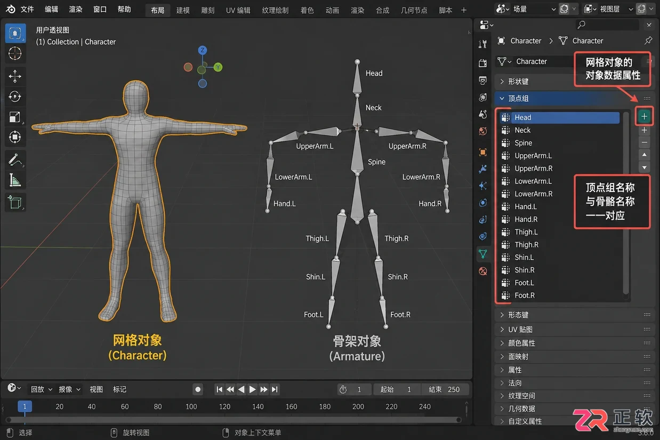Open the Render properties tab

point(483,63)
